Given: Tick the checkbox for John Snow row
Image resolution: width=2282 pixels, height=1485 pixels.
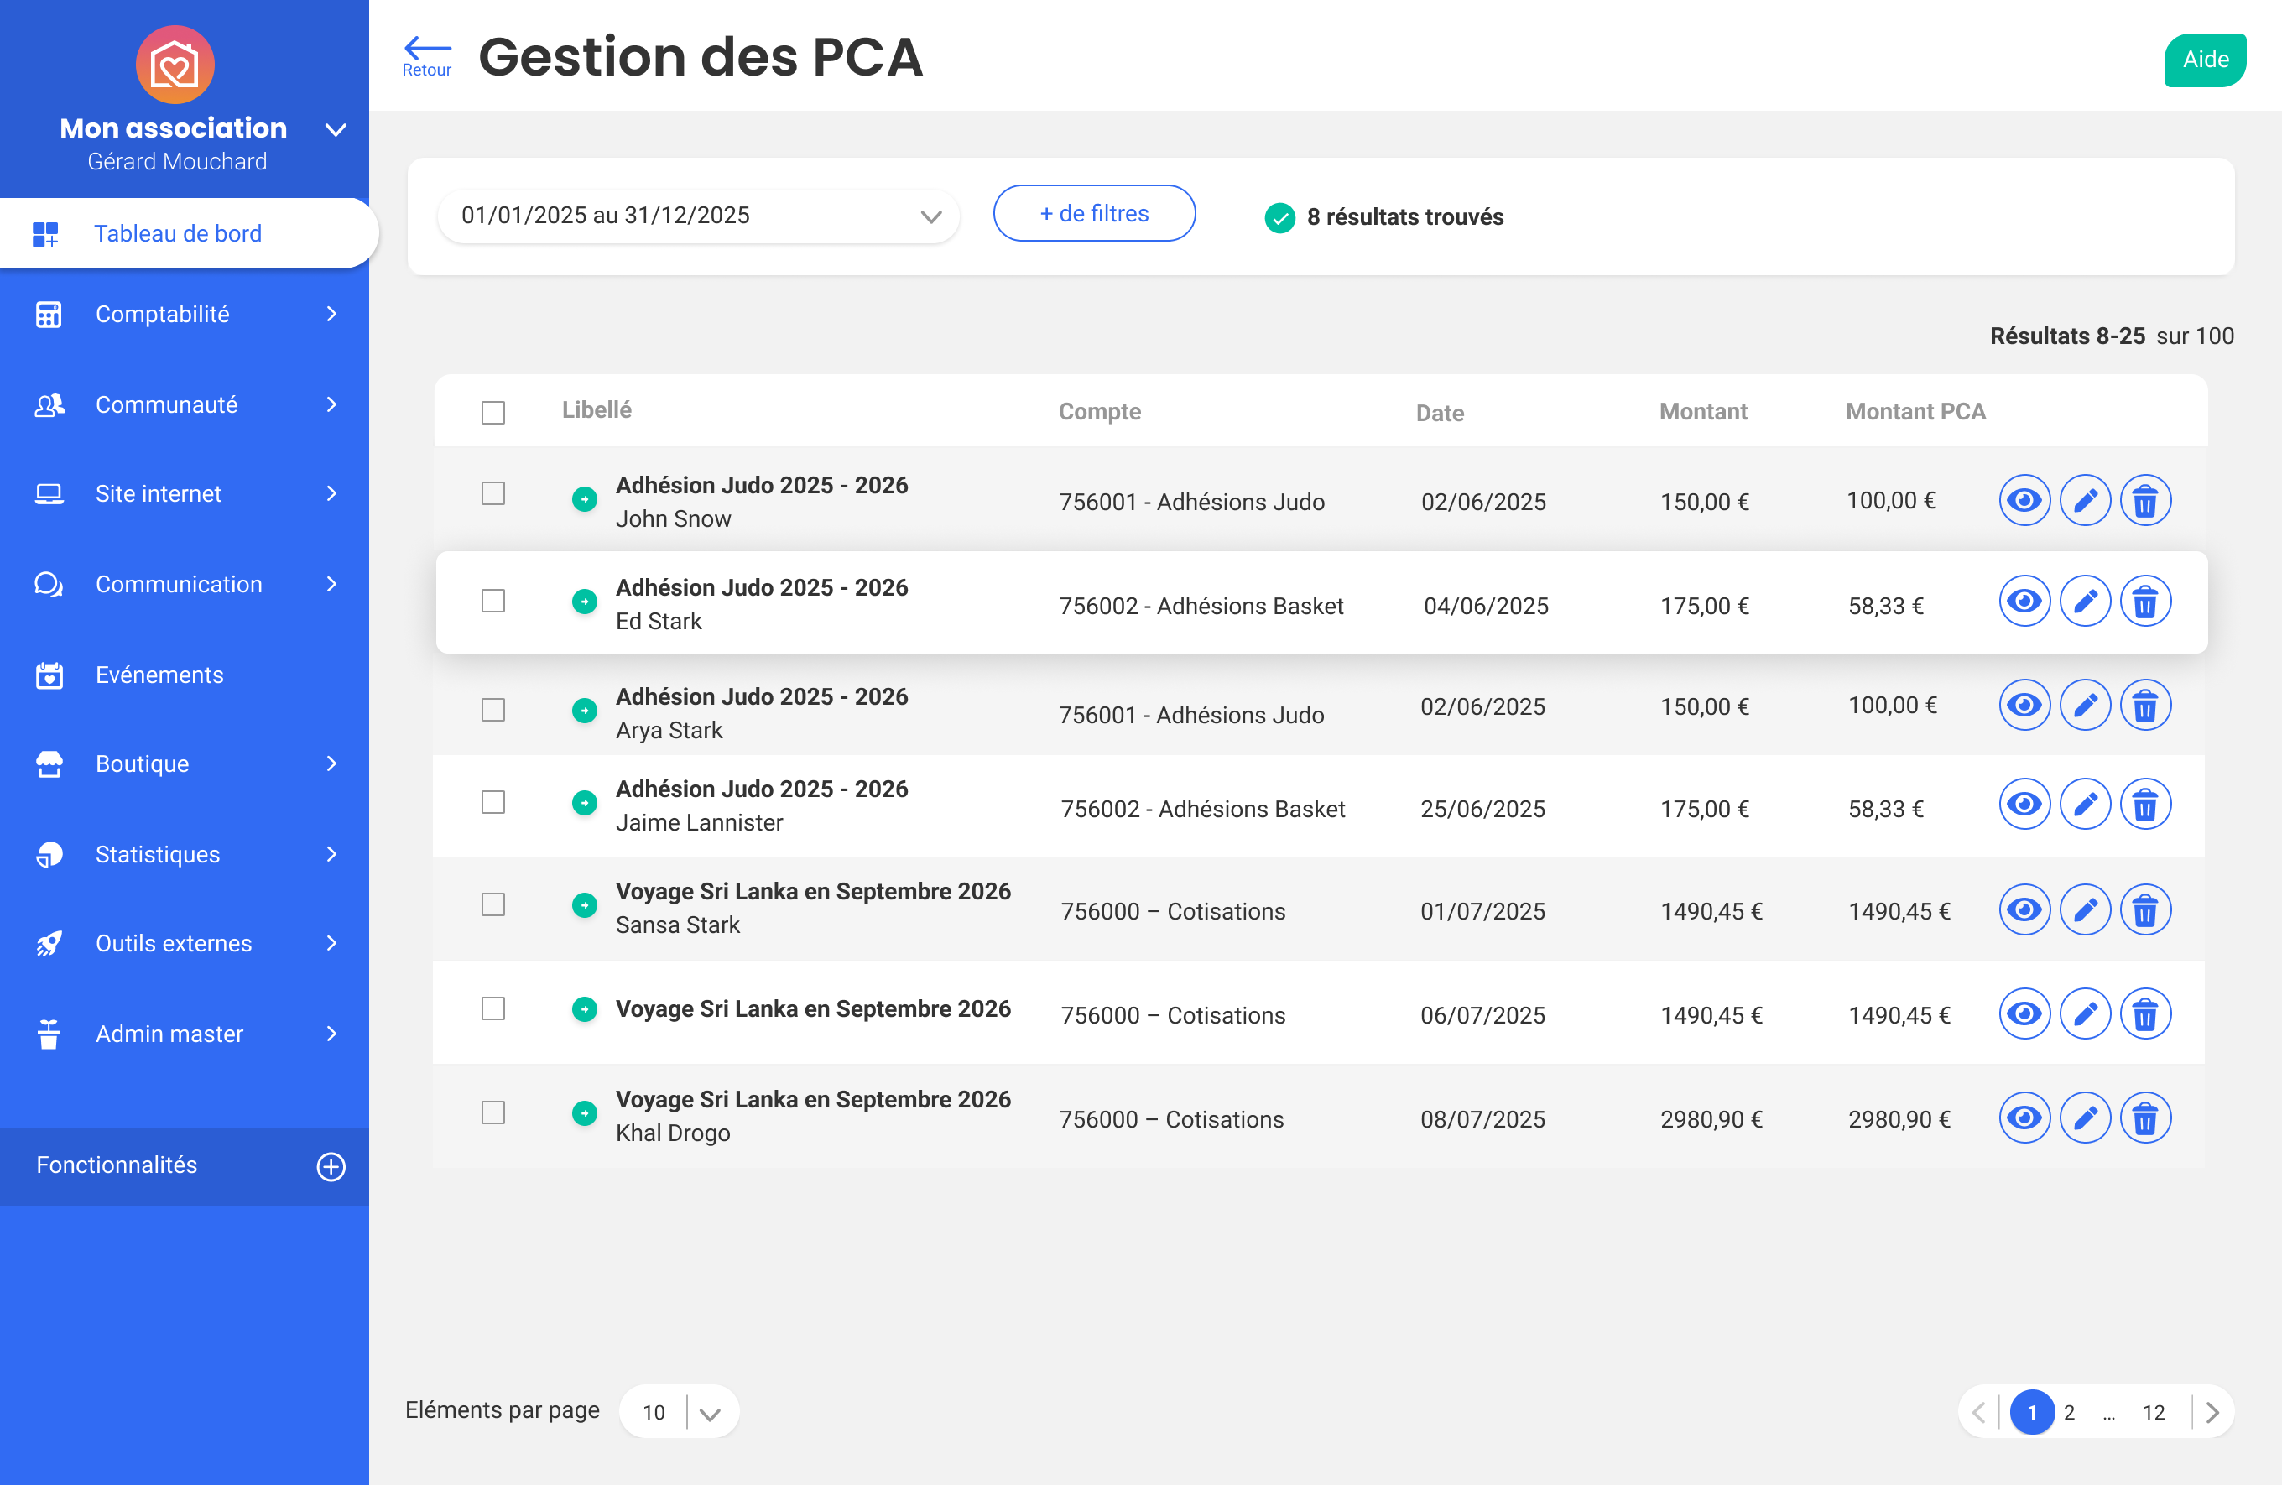Looking at the screenshot, I should tap(492, 493).
